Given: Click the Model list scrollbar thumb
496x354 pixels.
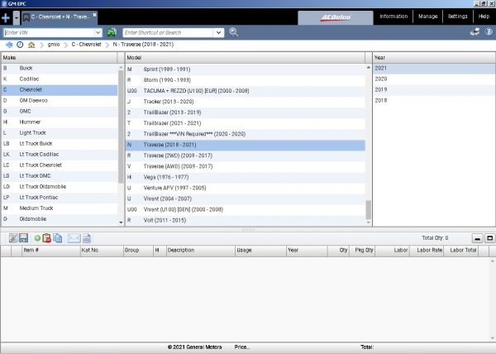Looking at the screenshot, I should [x=368, y=210].
